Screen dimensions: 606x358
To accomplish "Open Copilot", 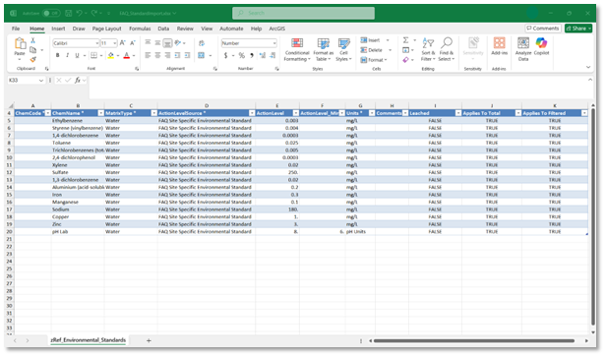I will 541,46.
